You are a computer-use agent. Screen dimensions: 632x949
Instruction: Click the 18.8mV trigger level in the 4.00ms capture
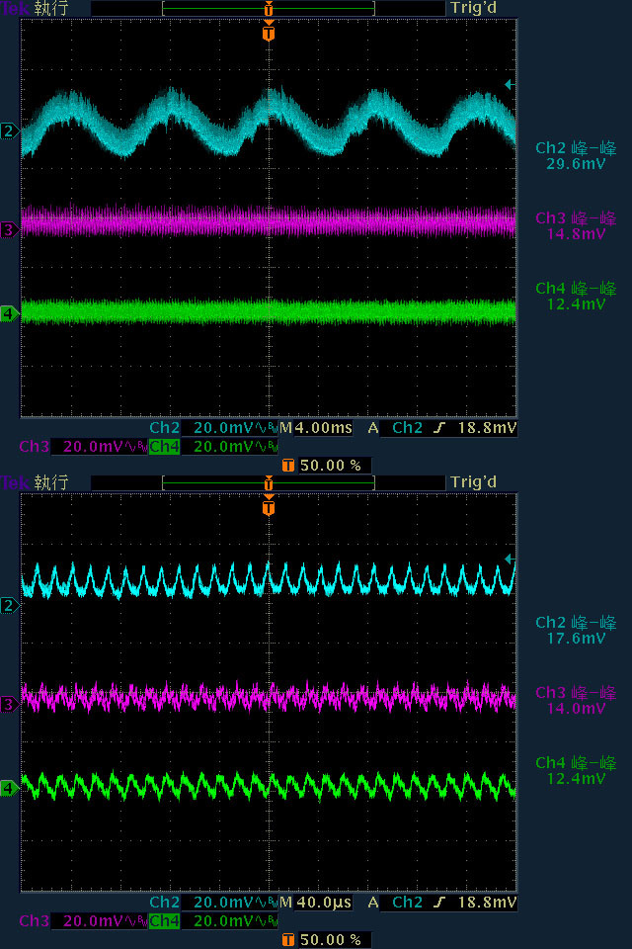[487, 428]
